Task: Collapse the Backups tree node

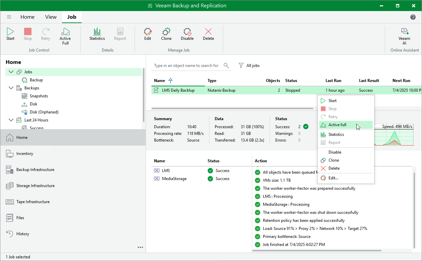Action: (x=11, y=88)
